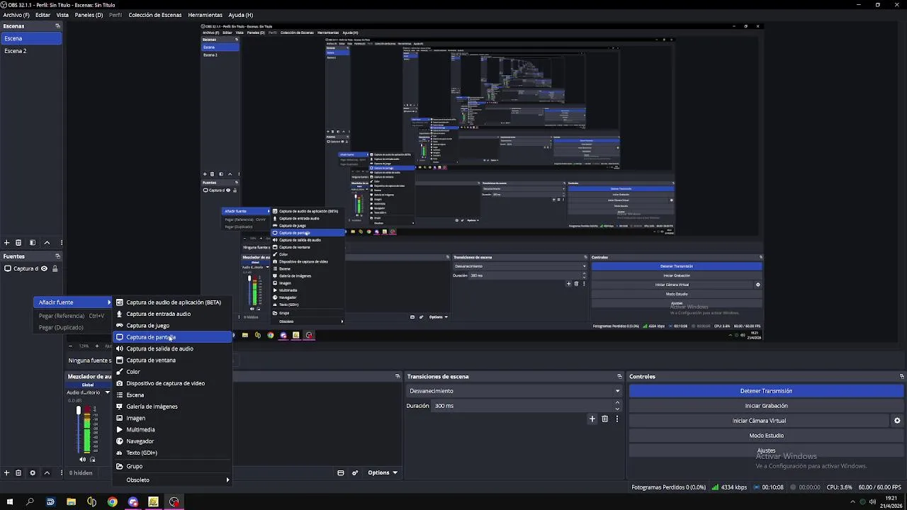Open the Ayuda (H) menu
This screenshot has width=907, height=510.
point(241,15)
